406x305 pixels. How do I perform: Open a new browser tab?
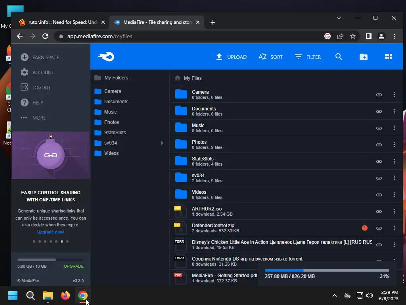point(213,22)
